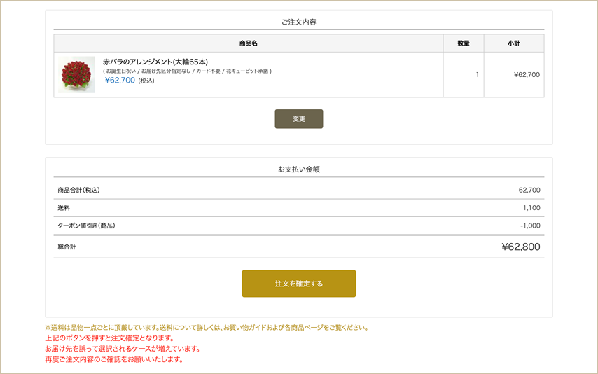
Task: Click the quantity value 1 cell
Action: point(477,75)
